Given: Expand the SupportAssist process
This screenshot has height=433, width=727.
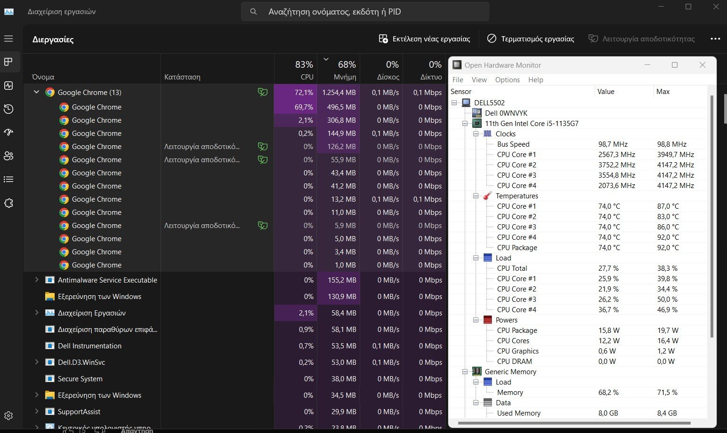Looking at the screenshot, I should [36, 411].
